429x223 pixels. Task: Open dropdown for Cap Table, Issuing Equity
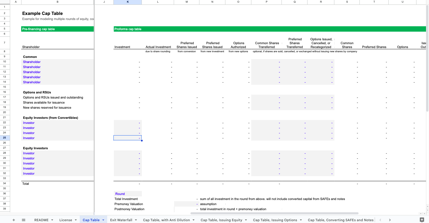click(246, 220)
